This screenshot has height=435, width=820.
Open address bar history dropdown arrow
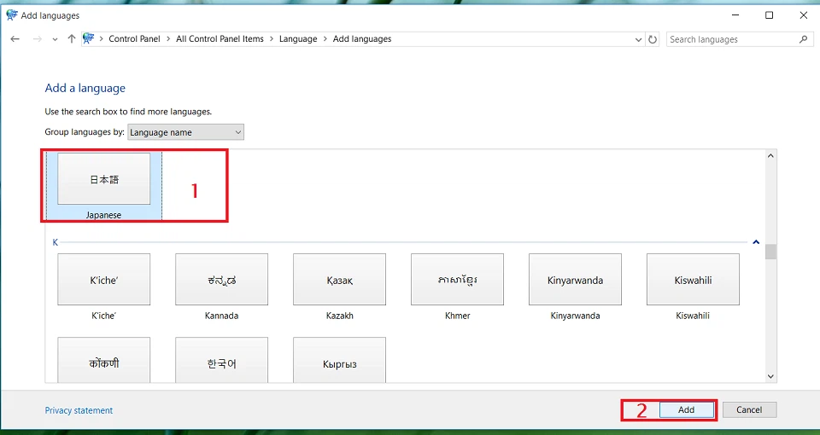(640, 39)
